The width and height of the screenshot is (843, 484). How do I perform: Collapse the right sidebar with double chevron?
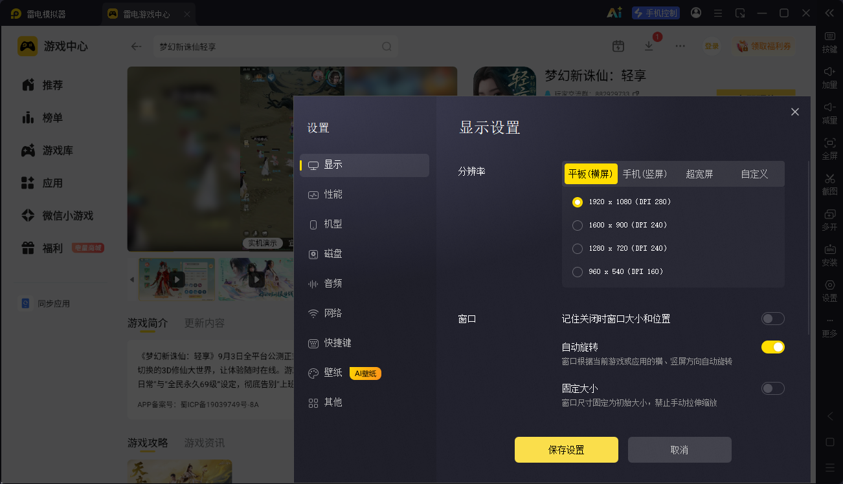(x=829, y=13)
